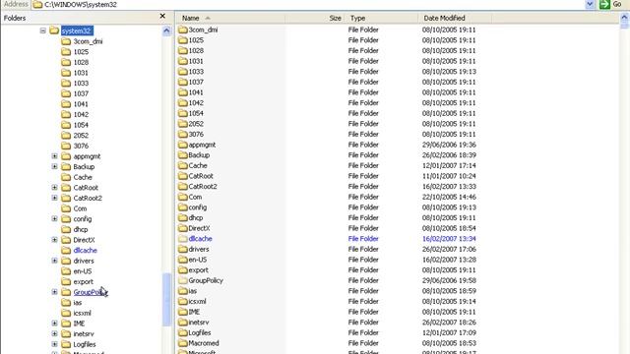The height and width of the screenshot is (354, 630).
Task: Expand the GroupPolicy folder in tree
Action: click(x=55, y=292)
